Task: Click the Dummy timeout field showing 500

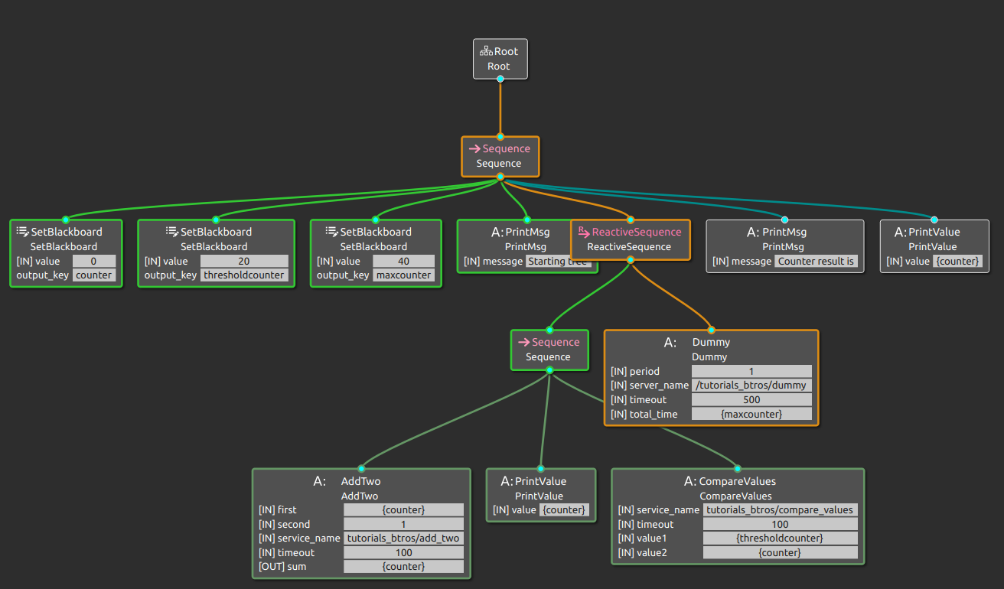Action: coord(751,399)
